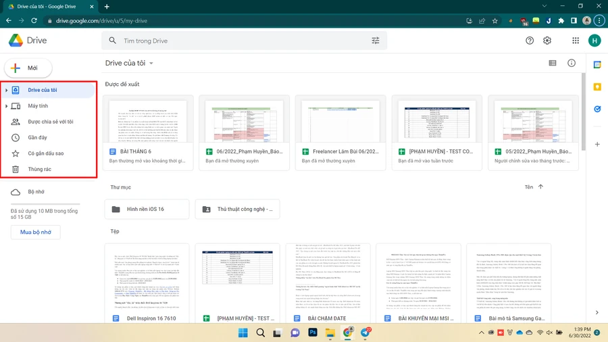The width and height of the screenshot is (608, 342).
Task: Open Dell Inspiron 16 7610 document
Action: click(x=147, y=283)
